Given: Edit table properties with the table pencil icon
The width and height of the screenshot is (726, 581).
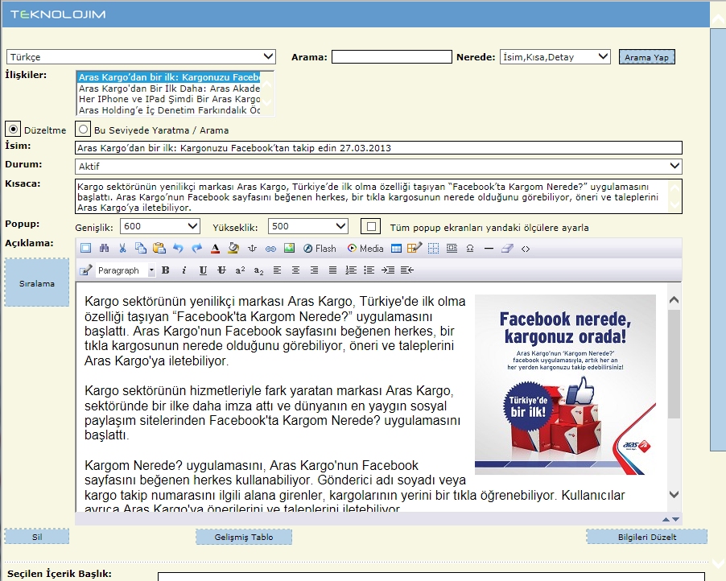Looking at the screenshot, I should click(x=415, y=248).
